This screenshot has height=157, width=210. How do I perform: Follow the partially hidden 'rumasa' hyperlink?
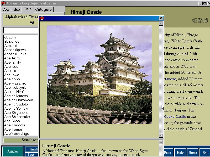[170, 79]
